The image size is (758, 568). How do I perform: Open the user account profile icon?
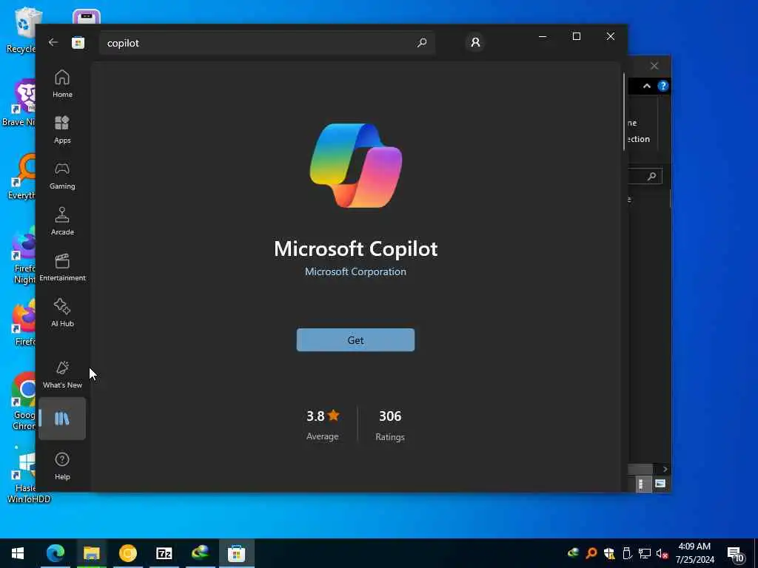coord(475,42)
